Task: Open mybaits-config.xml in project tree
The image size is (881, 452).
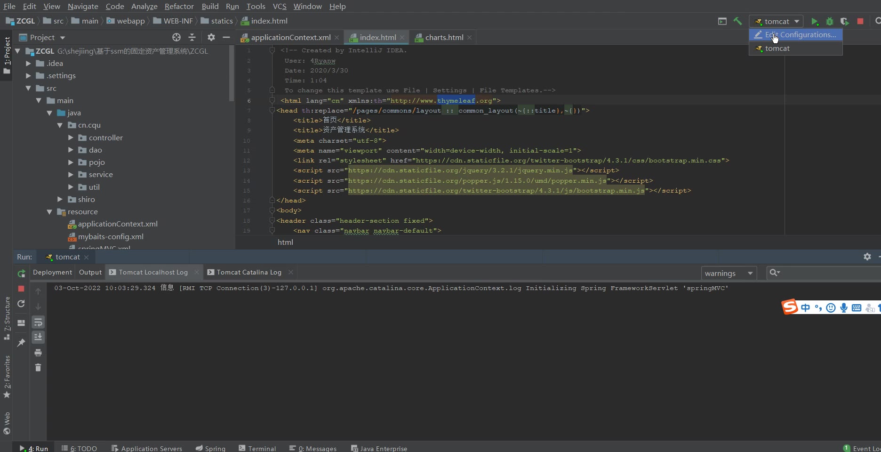Action: [x=111, y=236]
